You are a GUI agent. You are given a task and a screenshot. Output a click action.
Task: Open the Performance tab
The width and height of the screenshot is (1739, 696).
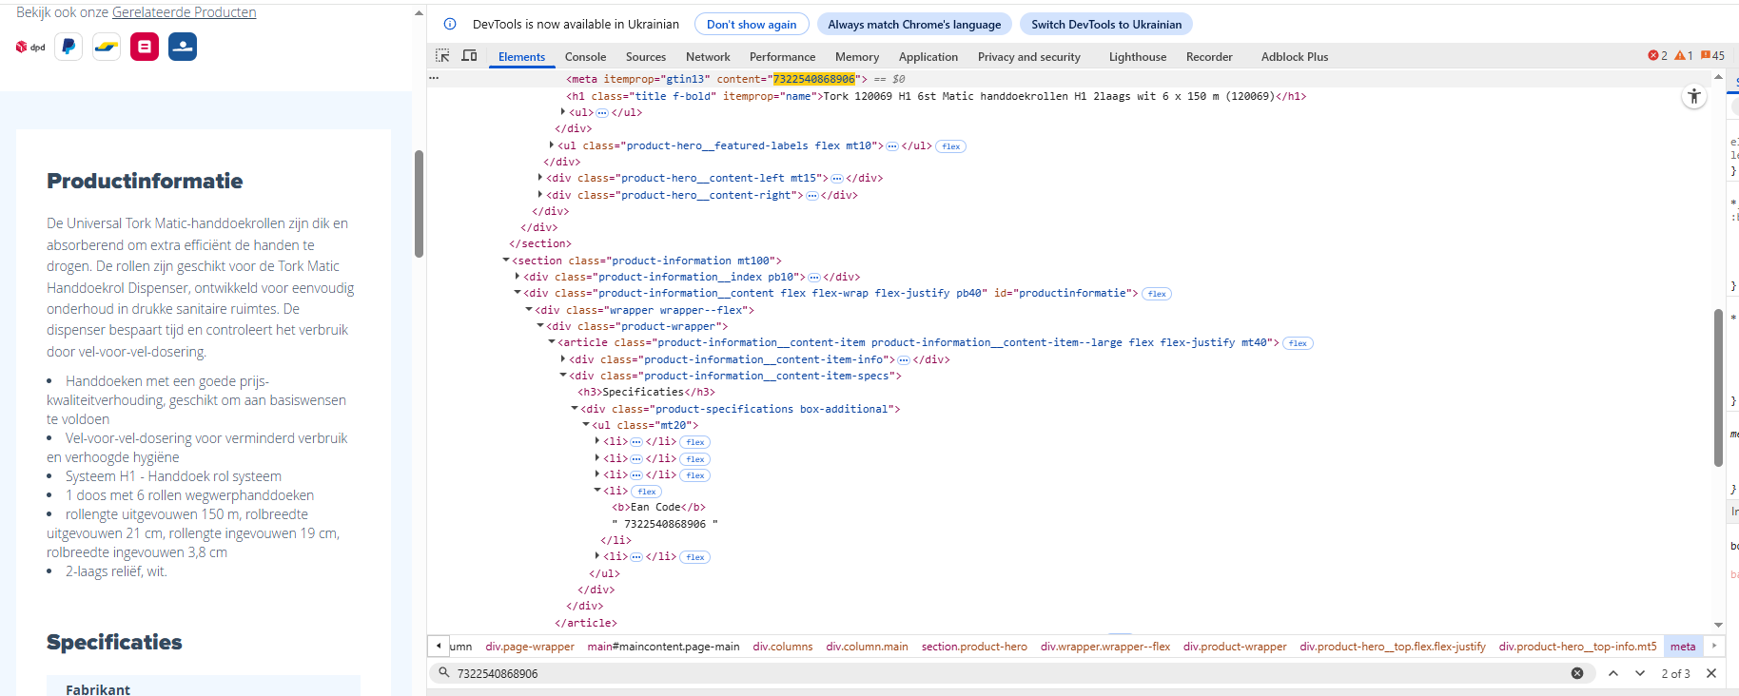(782, 57)
